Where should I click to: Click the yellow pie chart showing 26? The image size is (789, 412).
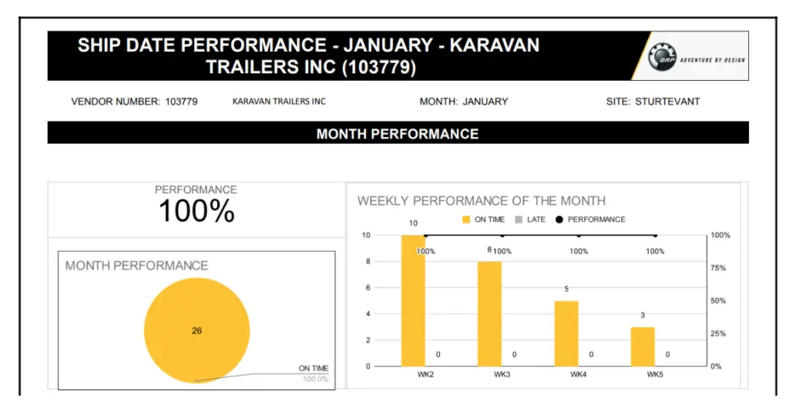196,330
